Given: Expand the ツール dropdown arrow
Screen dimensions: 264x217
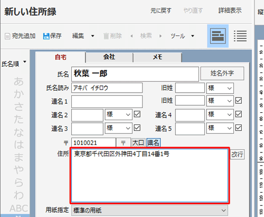Looking at the screenshot, I should click(x=193, y=36).
